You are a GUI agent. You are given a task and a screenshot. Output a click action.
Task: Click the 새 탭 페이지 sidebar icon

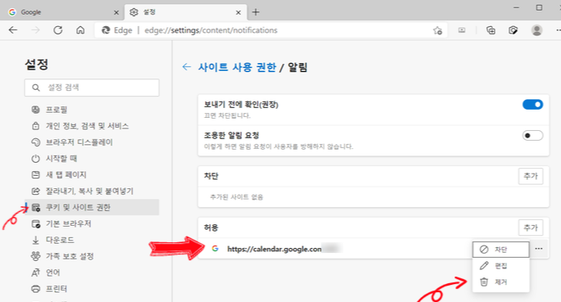(x=35, y=175)
